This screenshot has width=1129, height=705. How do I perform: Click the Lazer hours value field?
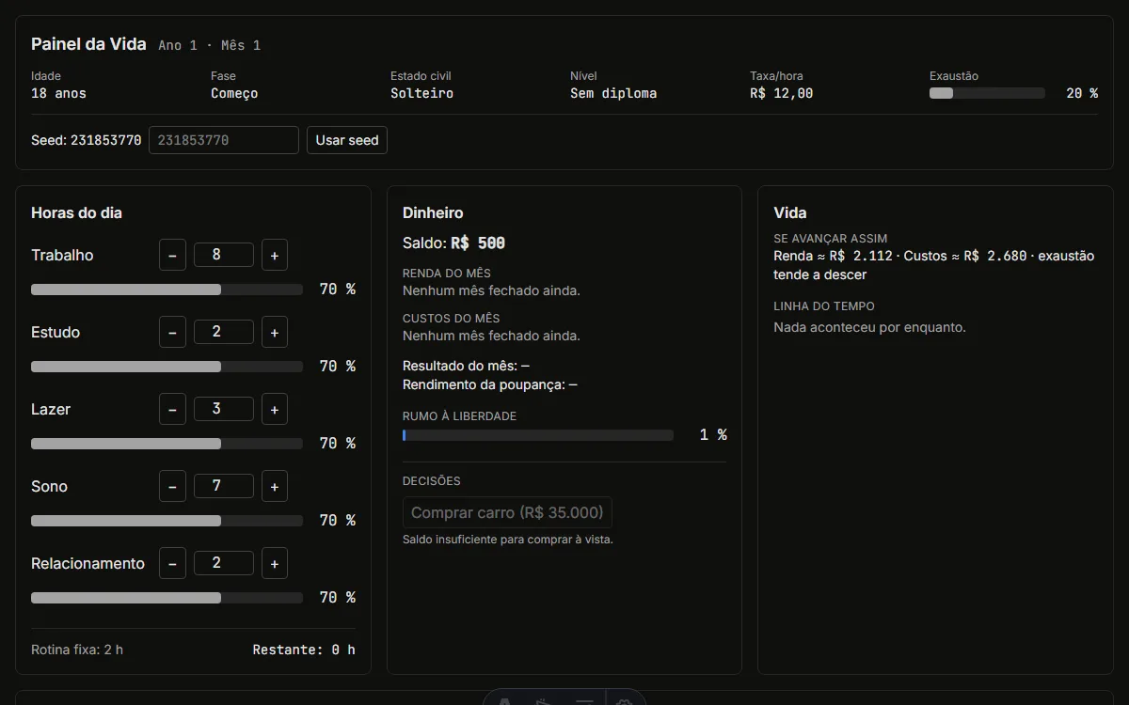pos(224,409)
